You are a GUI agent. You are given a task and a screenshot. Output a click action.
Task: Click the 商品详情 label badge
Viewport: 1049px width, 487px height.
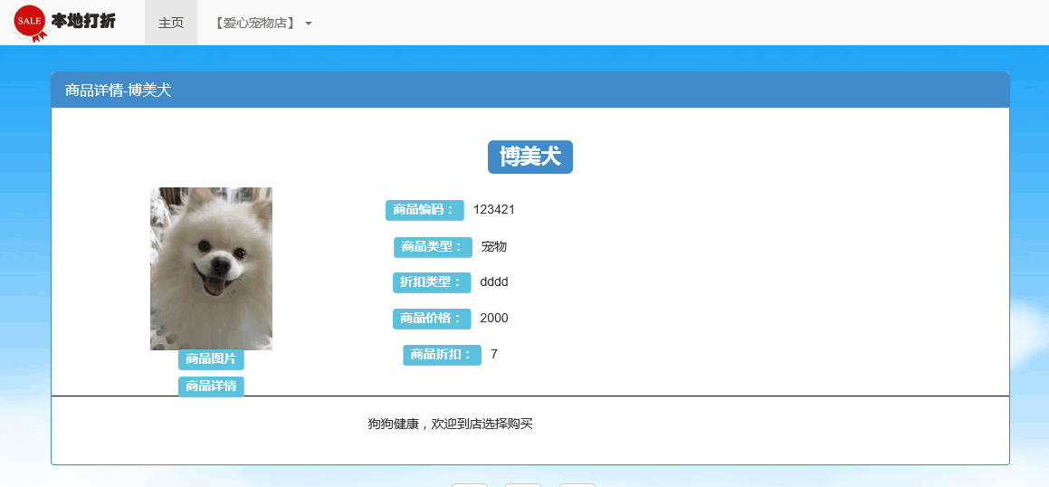[211, 387]
